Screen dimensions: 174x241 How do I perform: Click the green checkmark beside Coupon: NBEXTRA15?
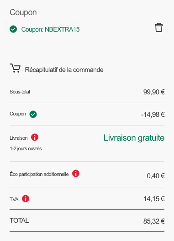pyautogui.click(x=13, y=29)
